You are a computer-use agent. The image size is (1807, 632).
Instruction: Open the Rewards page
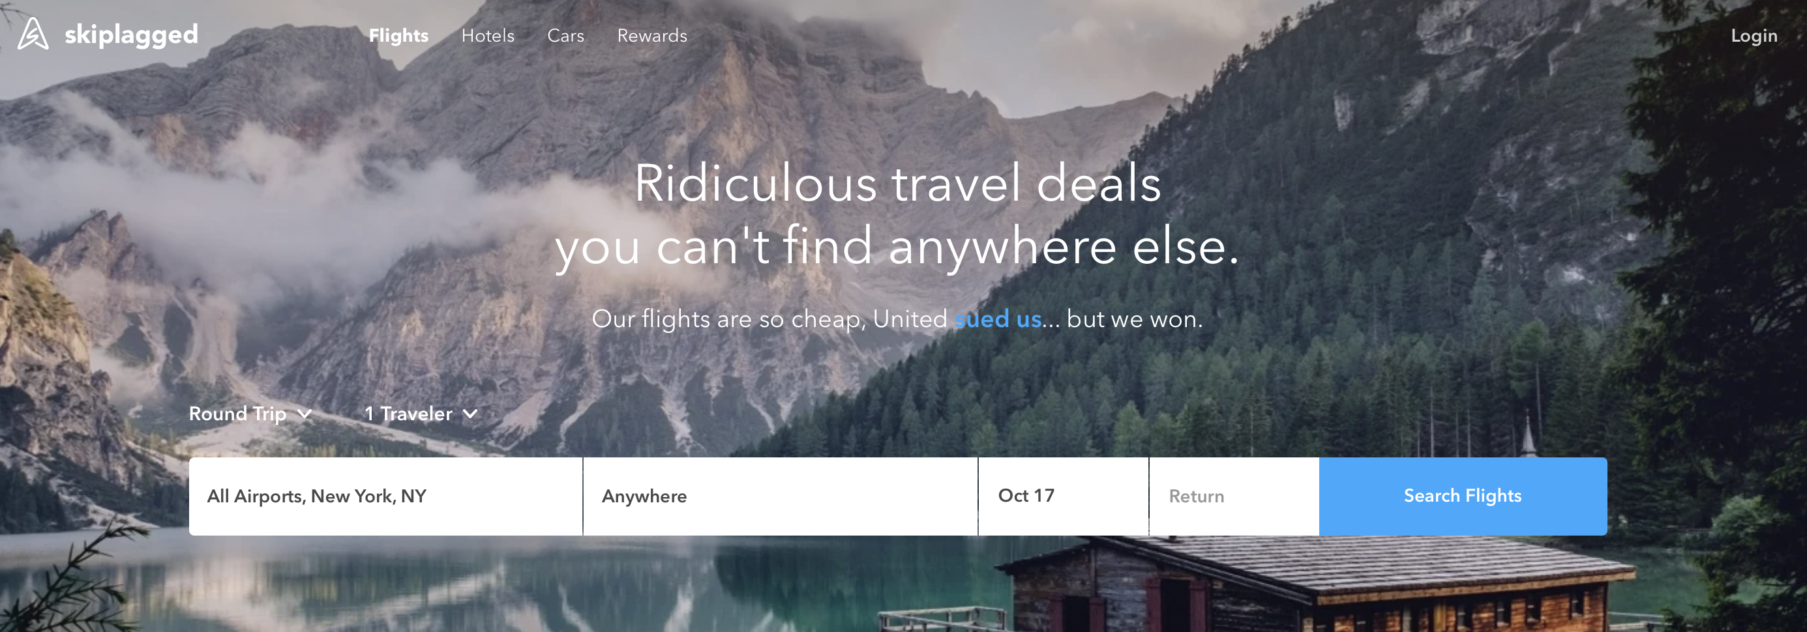[651, 36]
